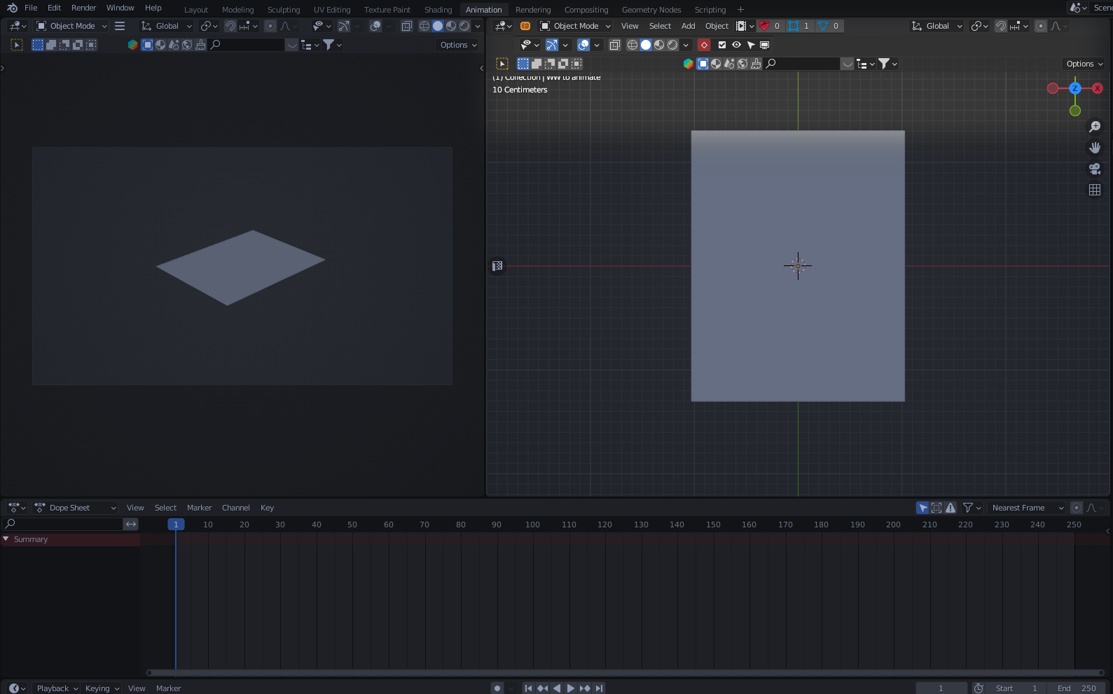Open the Nearest Frame snapping dropdown
1113x694 pixels.
1027,508
